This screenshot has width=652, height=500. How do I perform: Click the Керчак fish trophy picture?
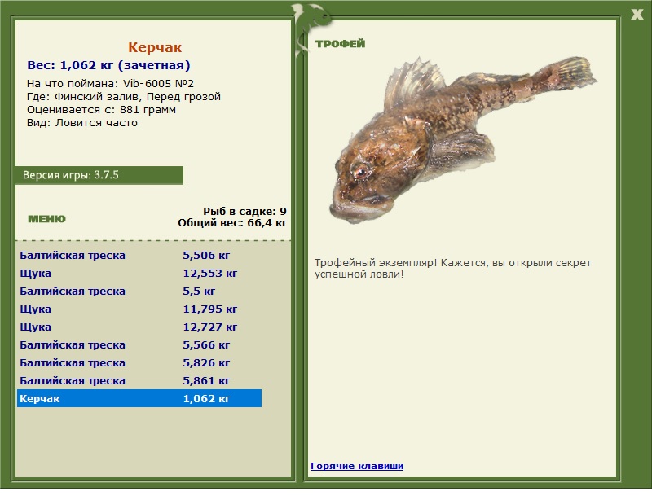[x=464, y=139]
